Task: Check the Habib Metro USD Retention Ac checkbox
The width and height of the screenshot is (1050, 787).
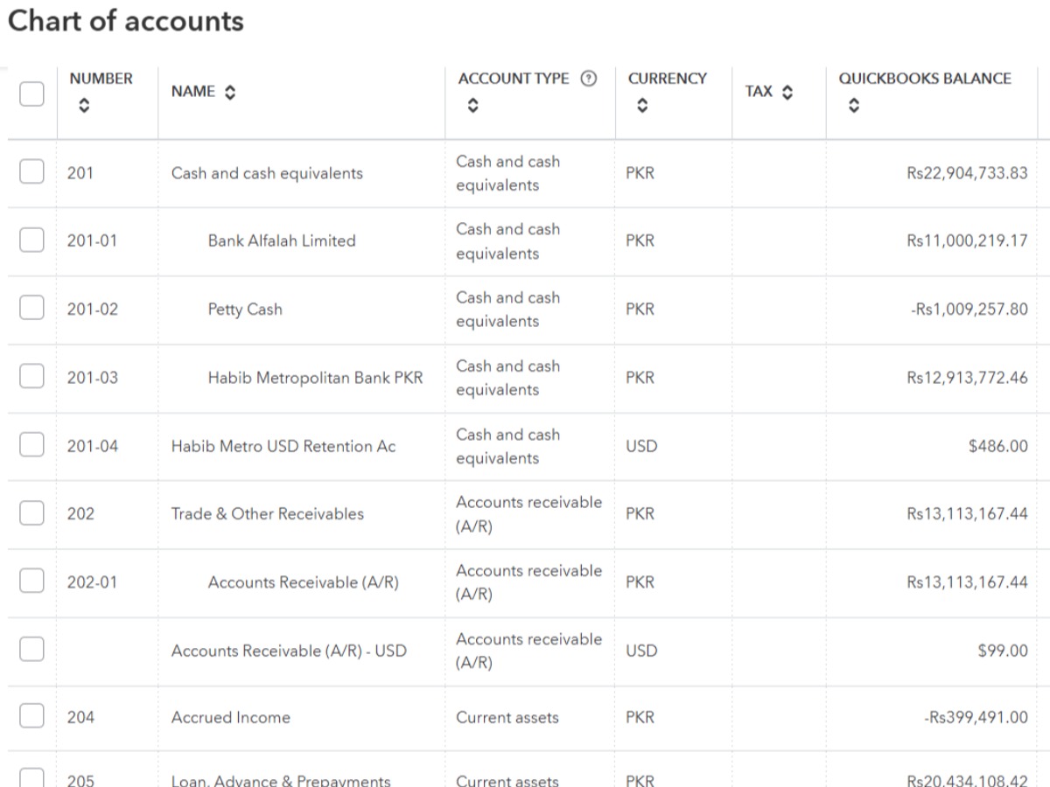Action: (32, 445)
